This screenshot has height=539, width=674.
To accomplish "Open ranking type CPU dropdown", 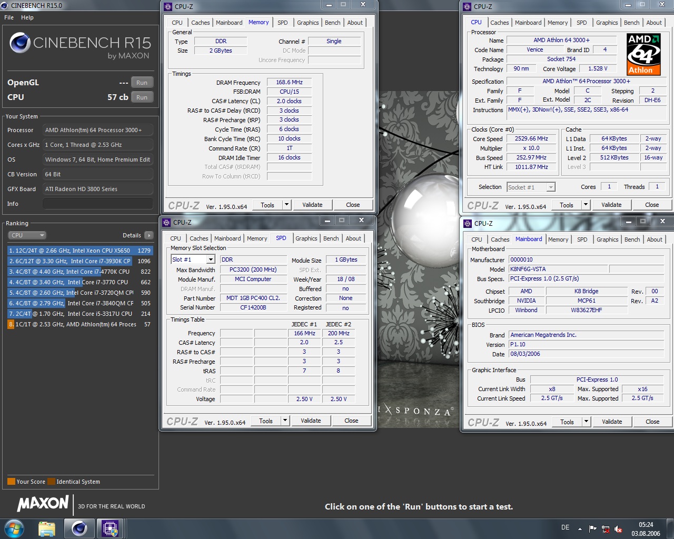I will [27, 235].
